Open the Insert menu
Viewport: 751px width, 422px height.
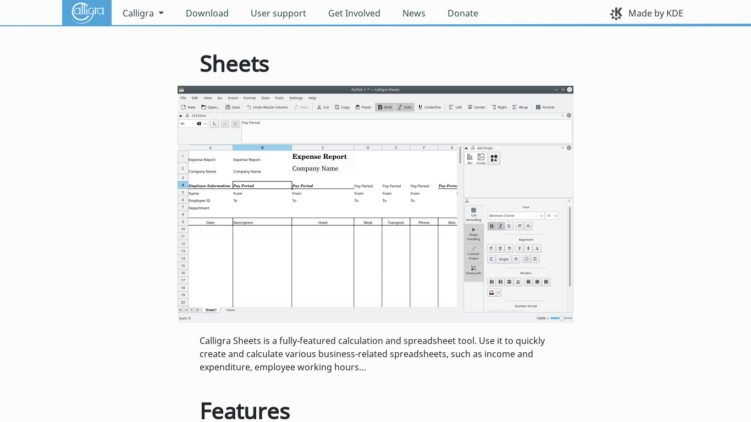(233, 98)
